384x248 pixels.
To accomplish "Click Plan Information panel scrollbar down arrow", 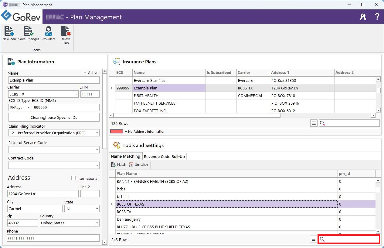I will 105,242.
